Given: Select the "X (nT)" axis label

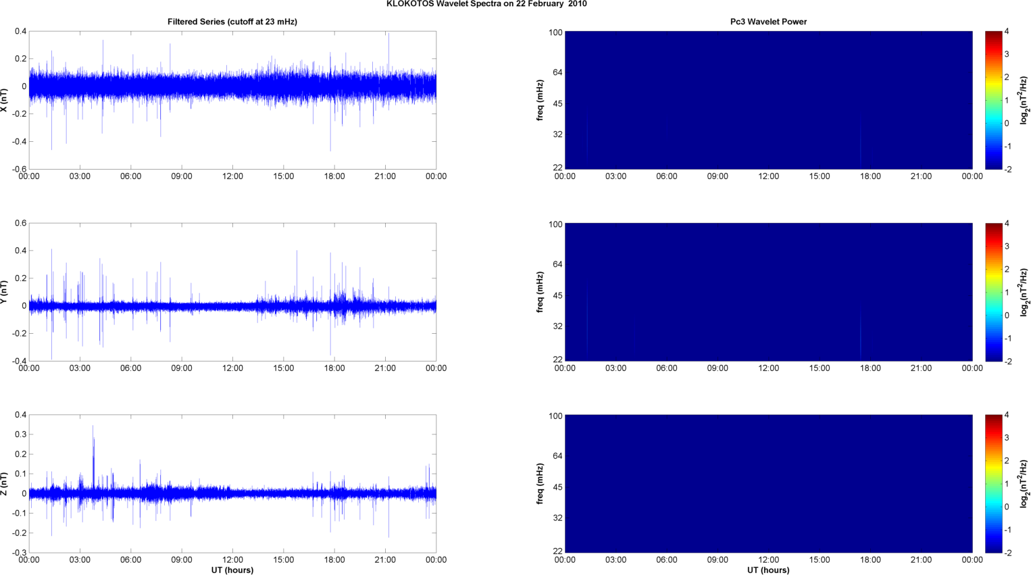Looking at the screenshot, I should click(x=5, y=100).
